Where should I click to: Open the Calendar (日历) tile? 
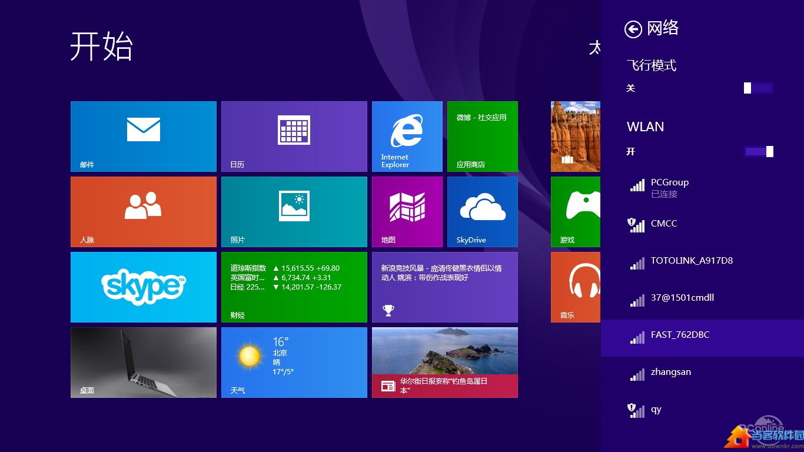[294, 137]
